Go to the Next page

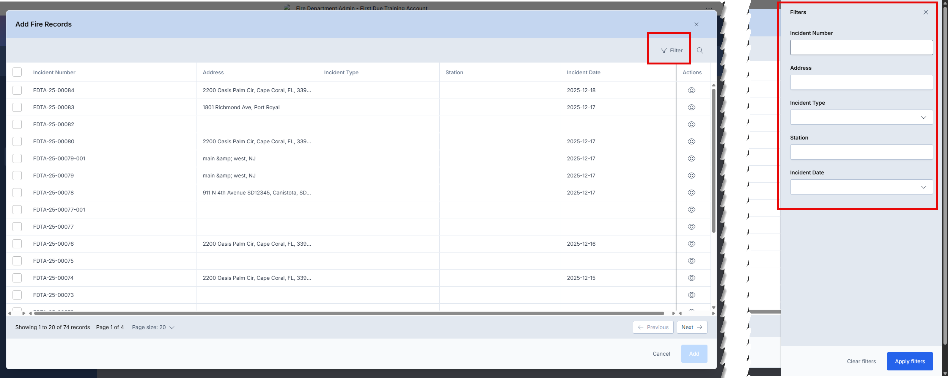[x=692, y=327]
